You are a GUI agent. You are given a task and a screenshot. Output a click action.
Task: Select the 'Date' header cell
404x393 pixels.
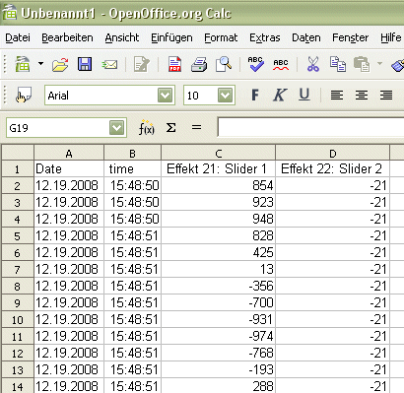(x=69, y=168)
